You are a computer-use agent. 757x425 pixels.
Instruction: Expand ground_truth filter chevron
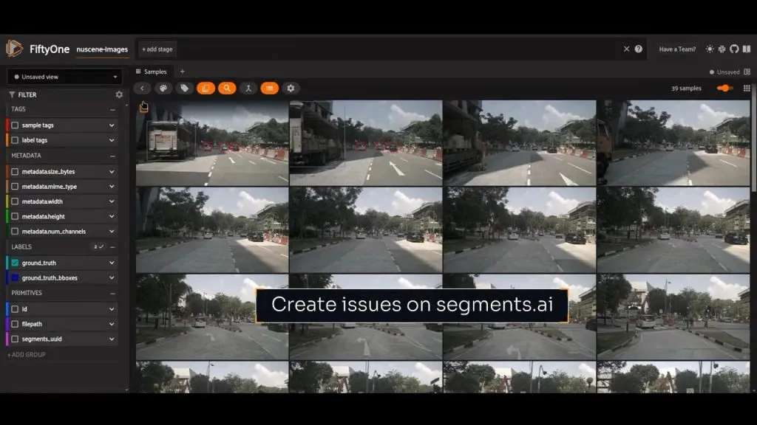(x=112, y=263)
